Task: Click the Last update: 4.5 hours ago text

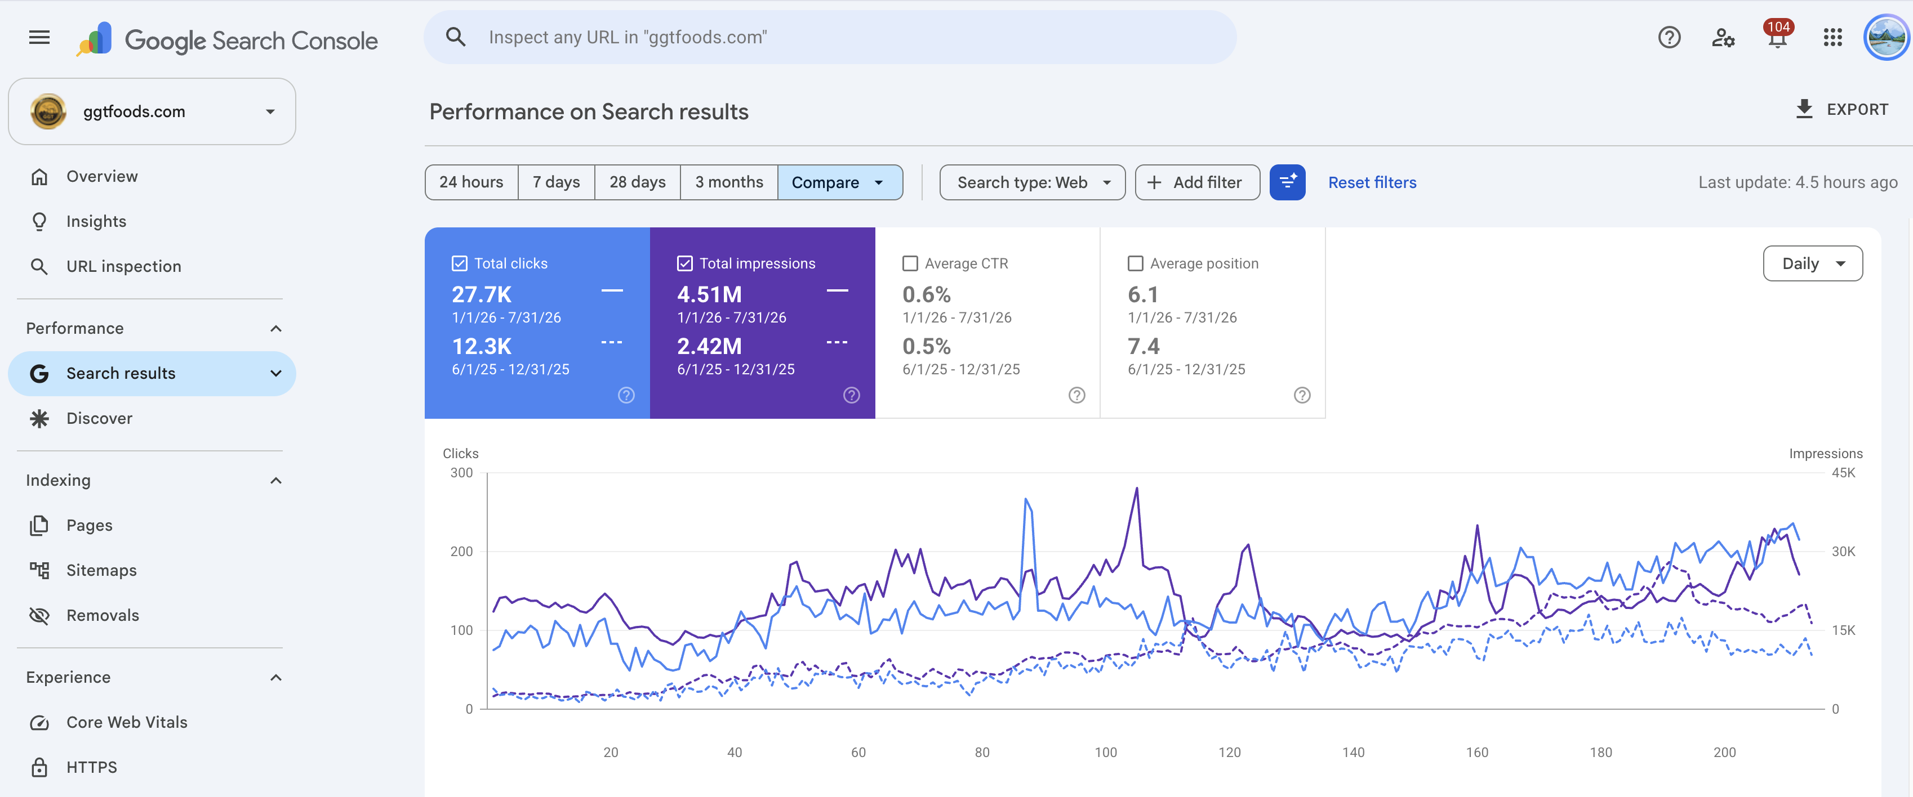Action: coord(1797,182)
